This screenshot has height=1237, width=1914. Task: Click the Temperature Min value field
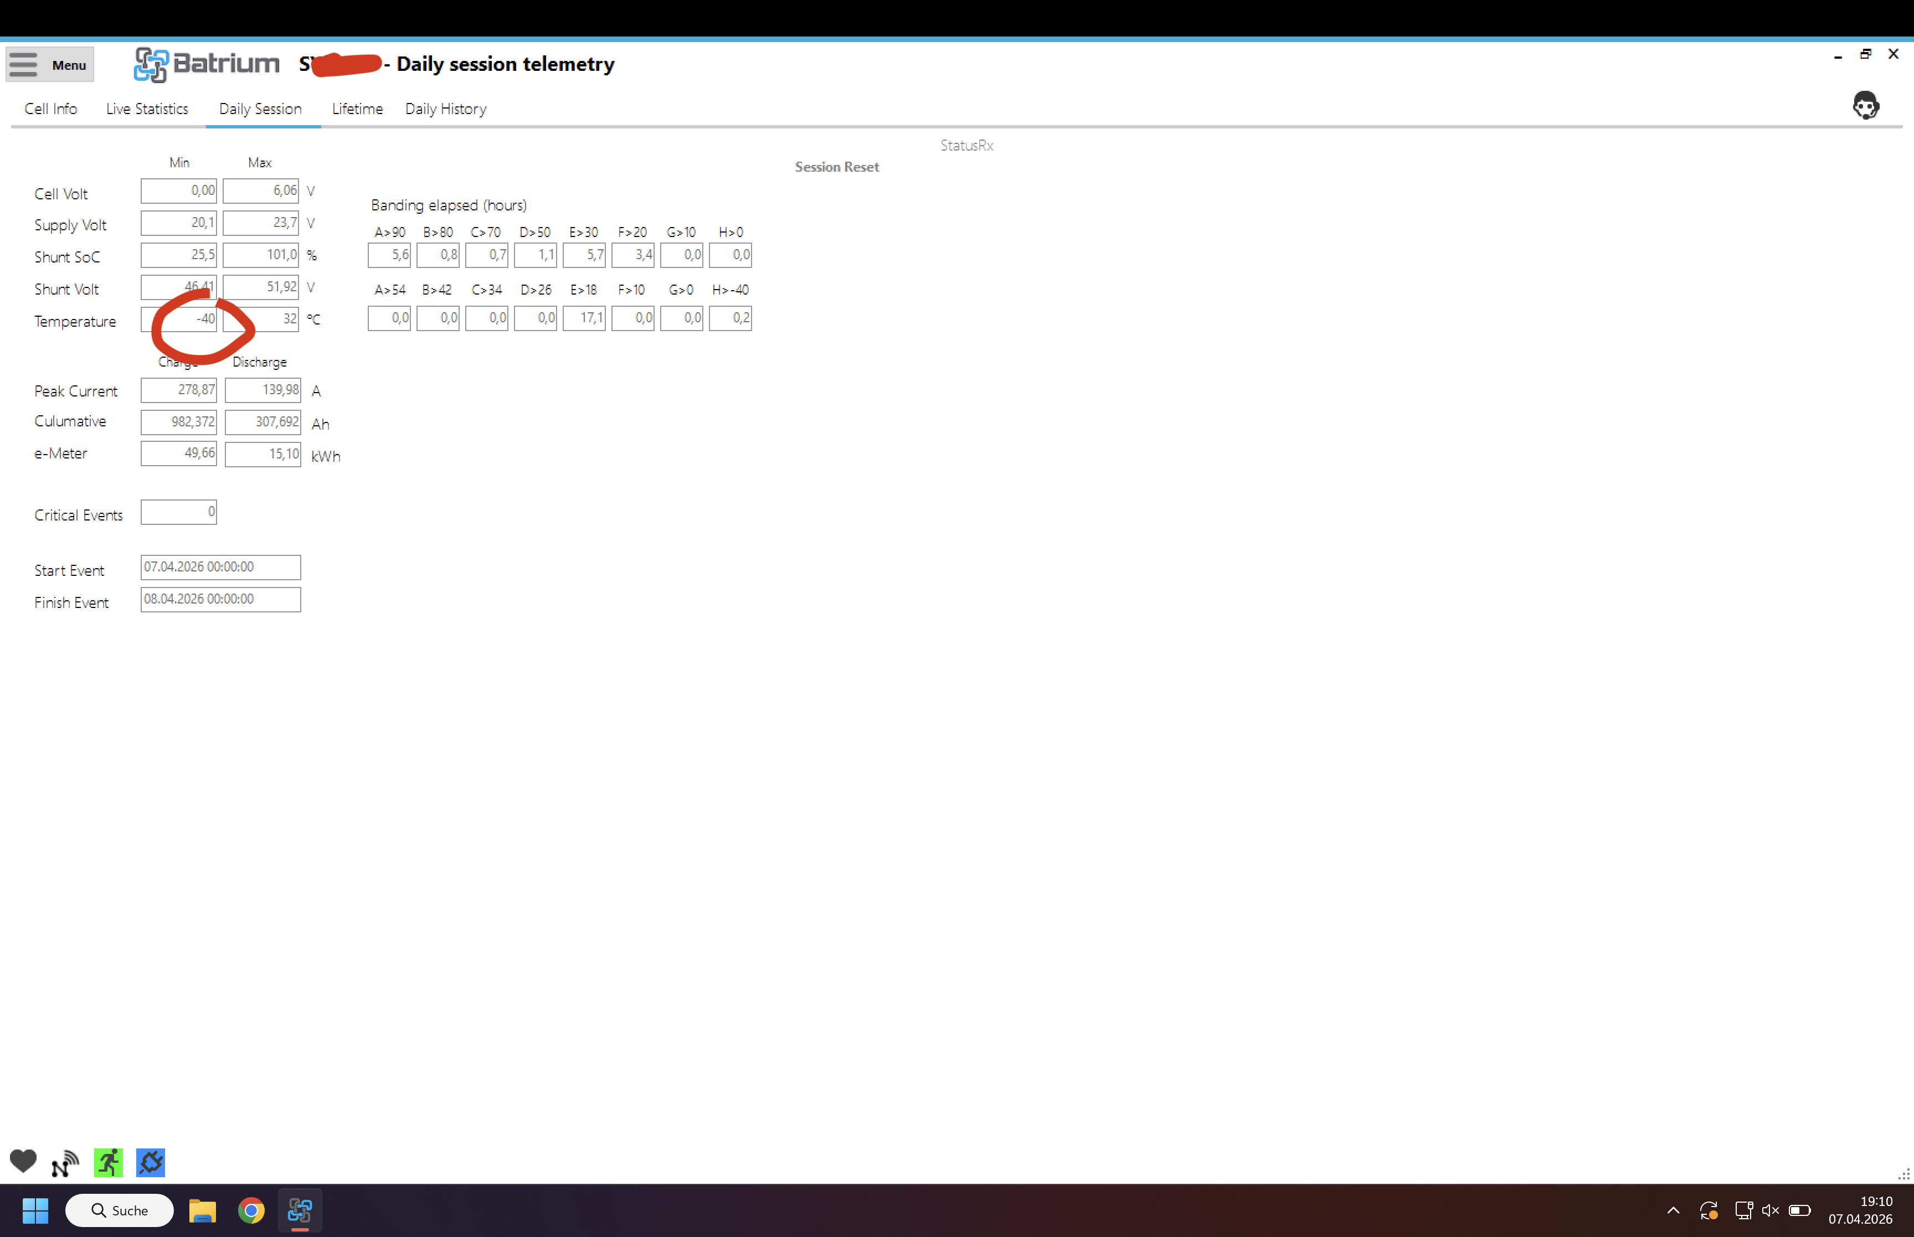pyautogui.click(x=179, y=319)
